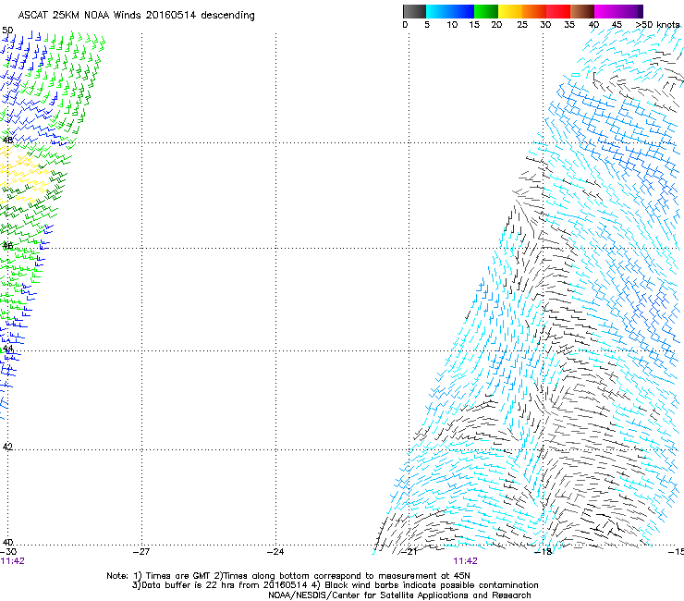684x601 pixels.
Task: Click the purple 11:42 time below -30
Action: pyautogui.click(x=12, y=561)
